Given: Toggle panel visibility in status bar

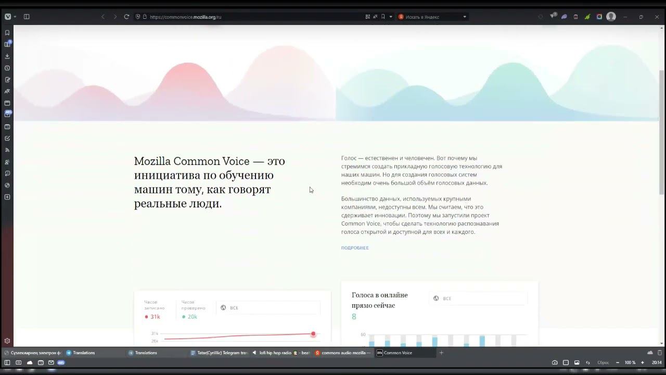Looking at the screenshot, I should click(x=7, y=362).
